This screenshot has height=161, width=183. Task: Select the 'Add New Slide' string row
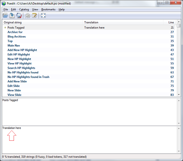tap(89, 81)
